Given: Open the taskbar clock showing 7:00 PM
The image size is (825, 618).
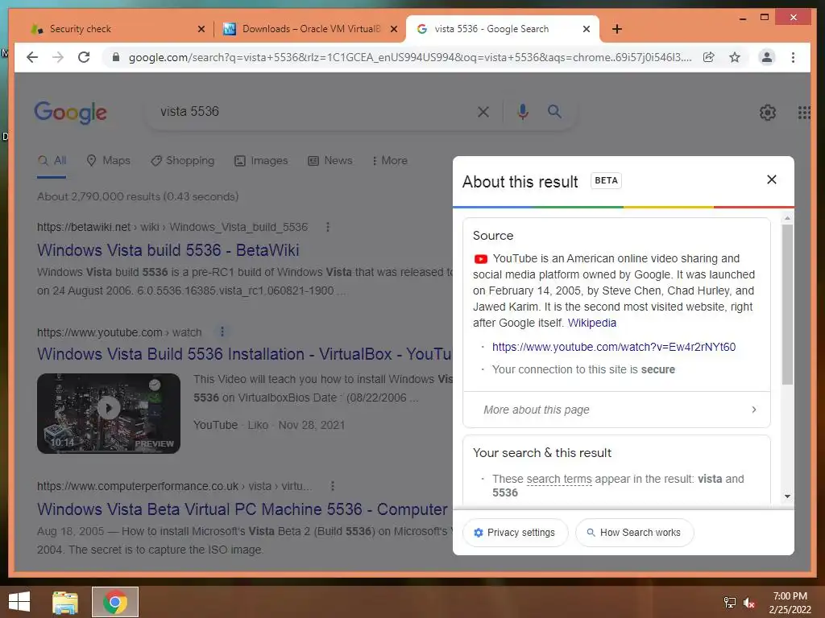Looking at the screenshot, I should point(790,603).
